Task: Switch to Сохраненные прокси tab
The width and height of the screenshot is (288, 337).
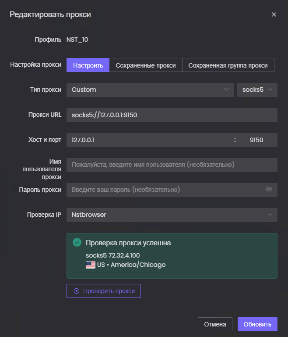Action: coord(146,65)
